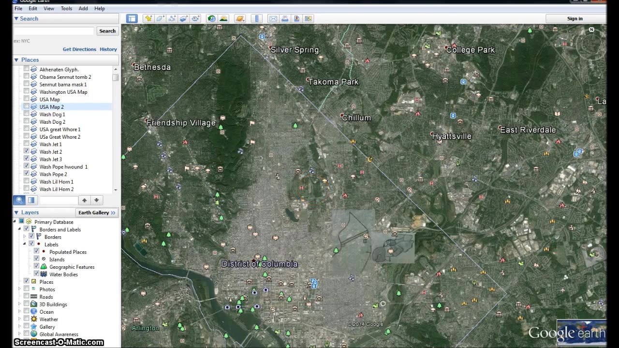Click the Gallery layer star icon

point(34,327)
